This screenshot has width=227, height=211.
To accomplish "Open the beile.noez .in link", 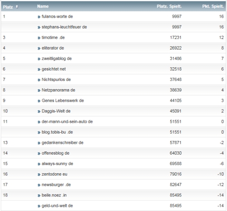I will (54, 195).
